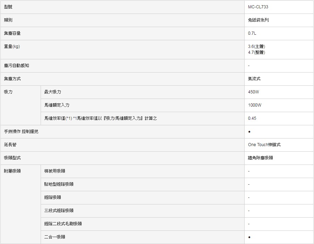Click the 0.7L dust capacity value
Viewport: 314px width, 244px height.
tap(252, 33)
